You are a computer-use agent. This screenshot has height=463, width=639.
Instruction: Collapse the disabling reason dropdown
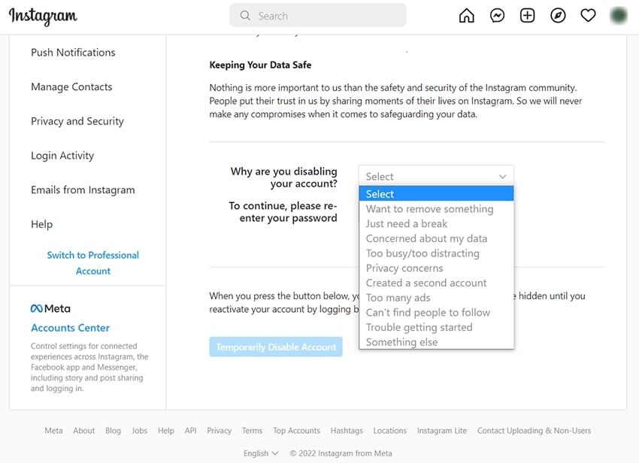(x=436, y=177)
